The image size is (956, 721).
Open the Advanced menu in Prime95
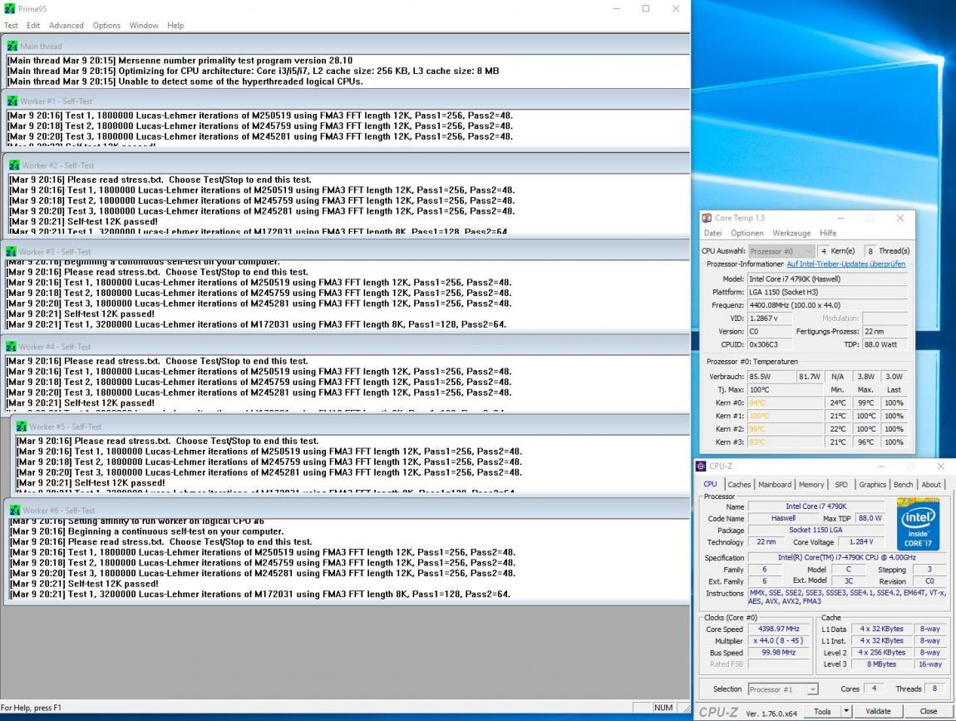pos(66,26)
